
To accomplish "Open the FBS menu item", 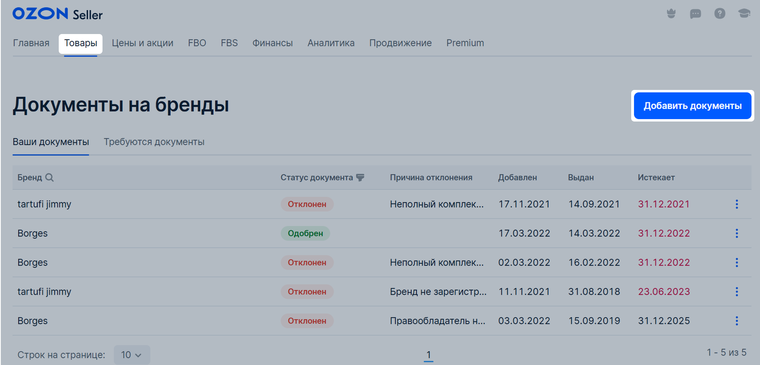I will [x=229, y=43].
